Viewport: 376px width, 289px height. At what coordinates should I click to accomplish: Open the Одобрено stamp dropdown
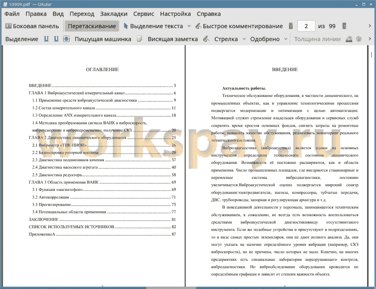[286, 39]
